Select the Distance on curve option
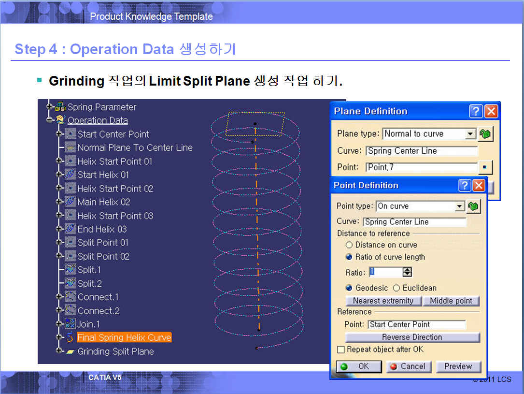 (349, 245)
